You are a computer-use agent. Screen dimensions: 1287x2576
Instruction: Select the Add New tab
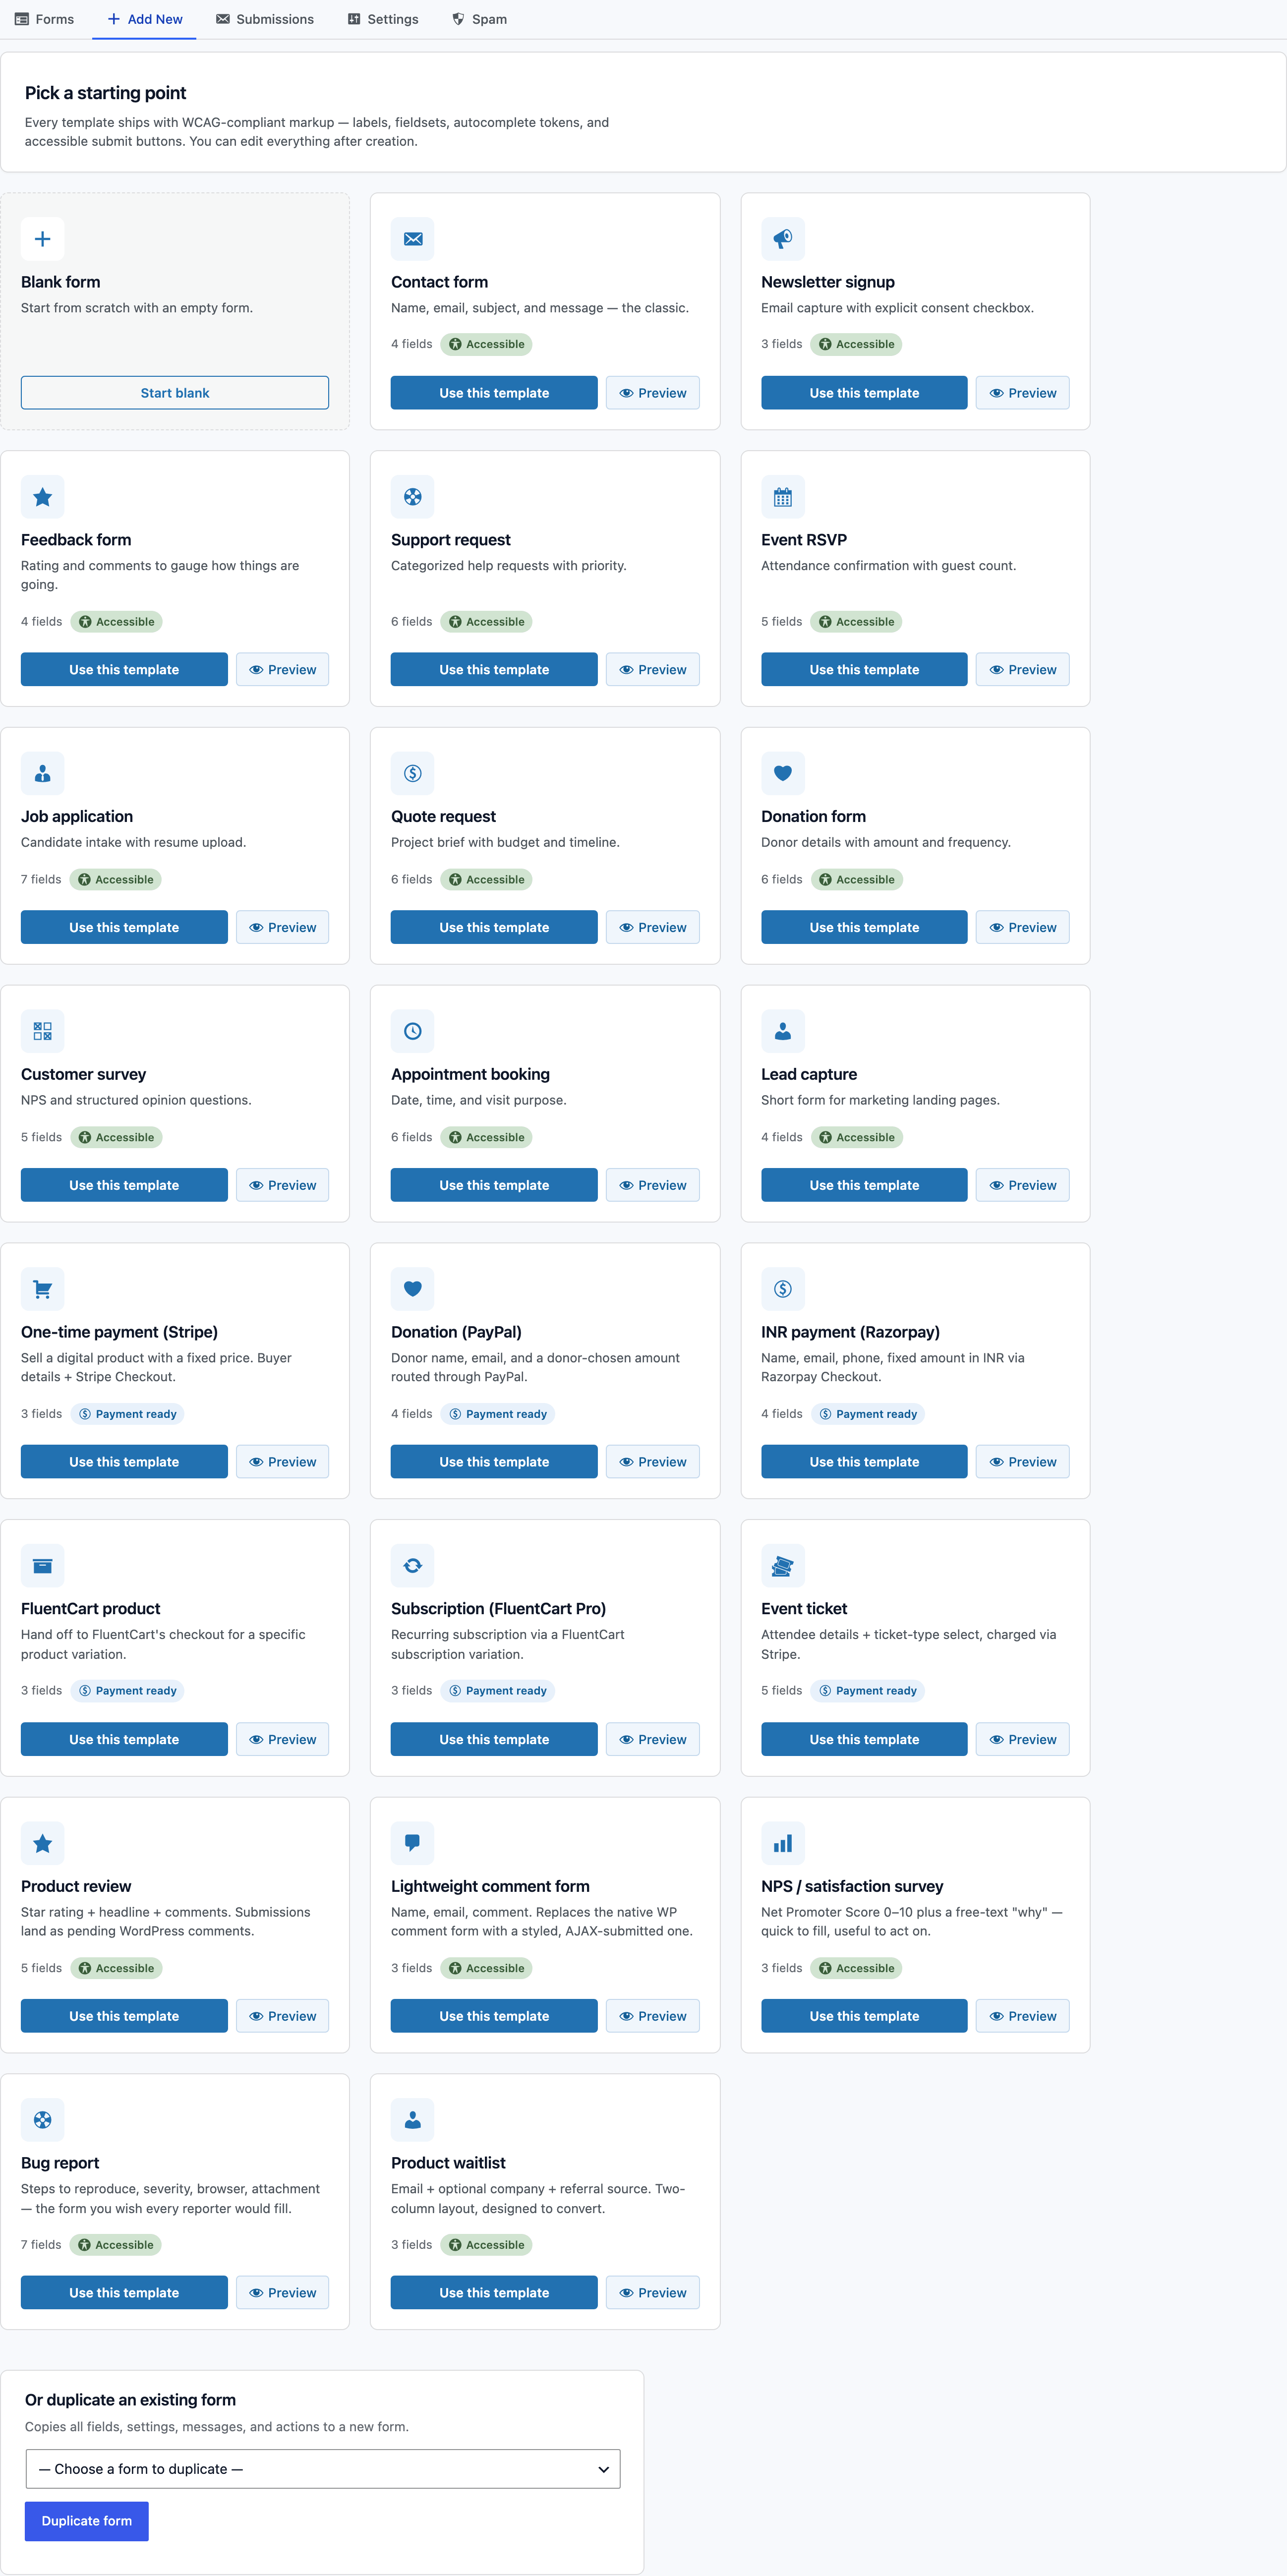[144, 19]
